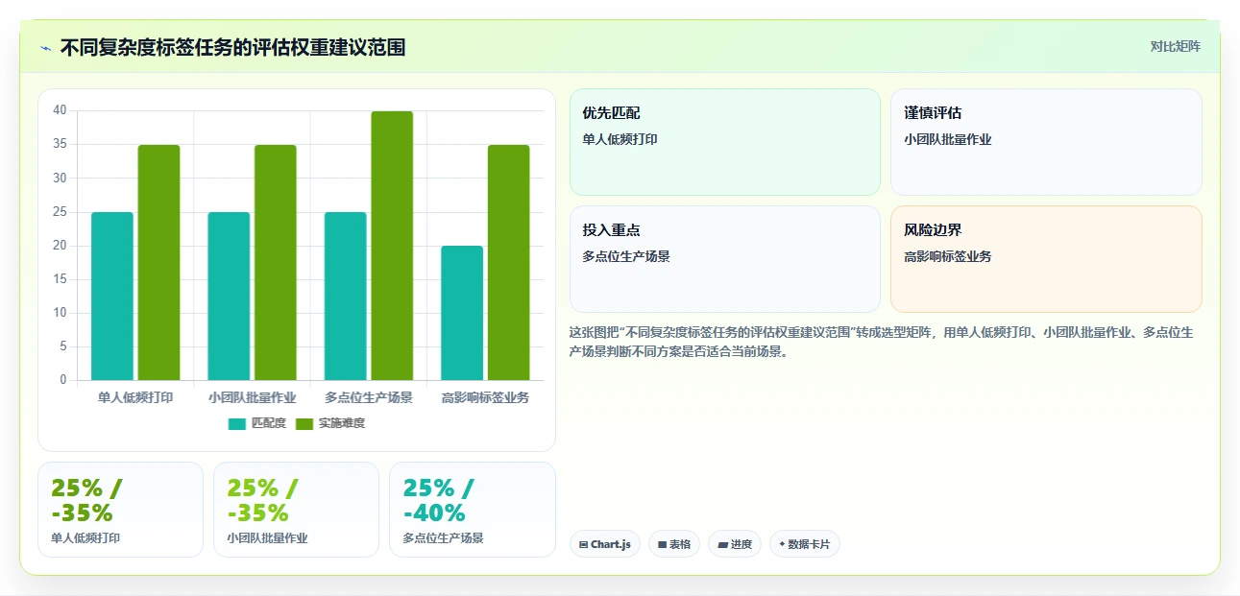
Task: Select the 数据卡片 tag
Action: tap(805, 544)
